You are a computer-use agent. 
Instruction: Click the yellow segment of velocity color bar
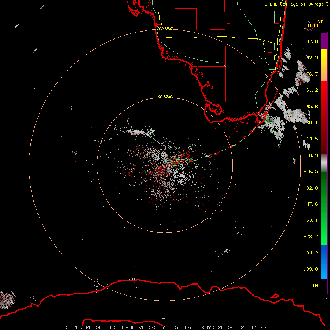324,65
